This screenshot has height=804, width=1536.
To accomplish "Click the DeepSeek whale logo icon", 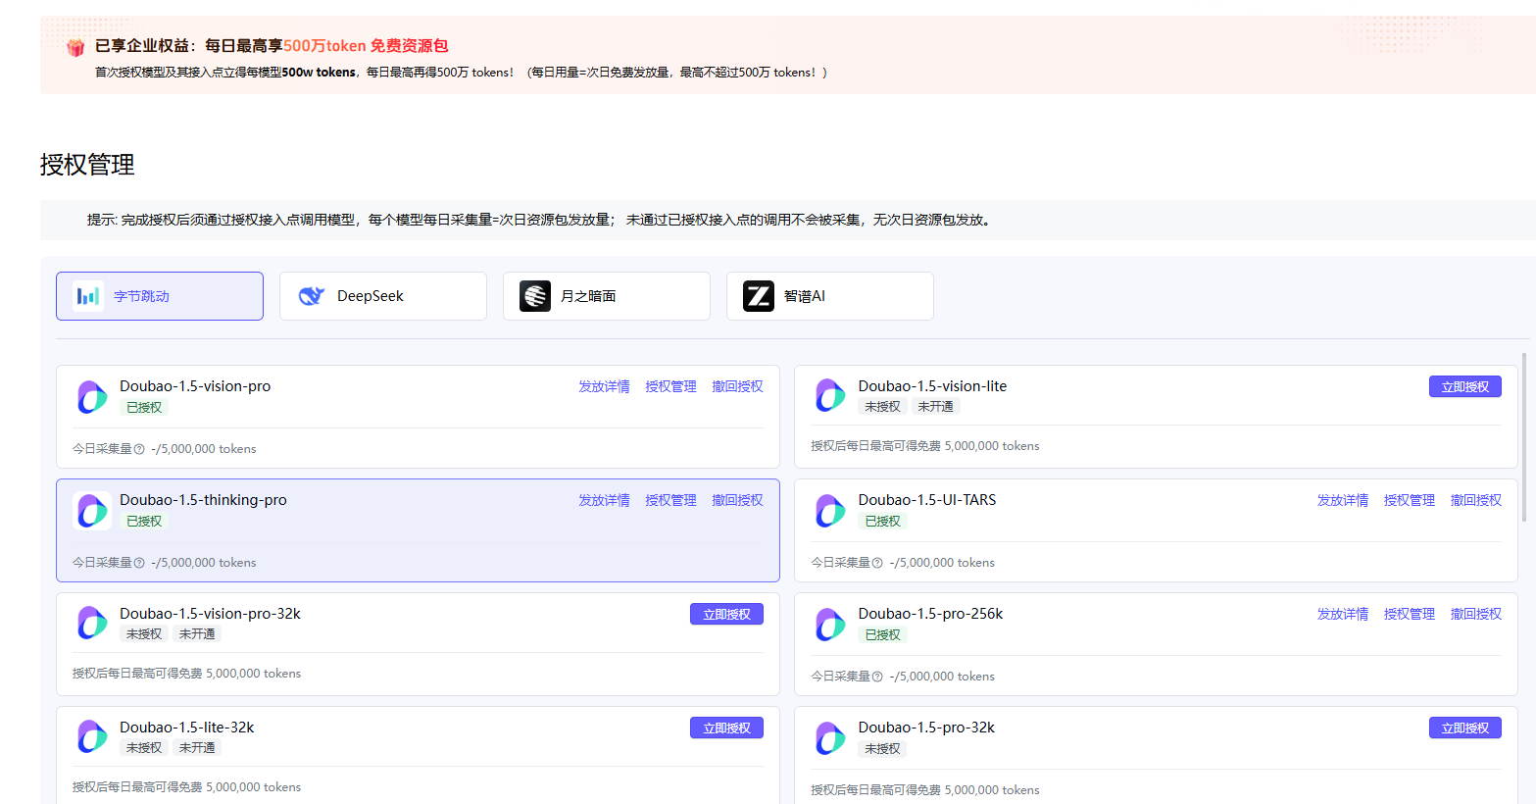I will click(312, 296).
